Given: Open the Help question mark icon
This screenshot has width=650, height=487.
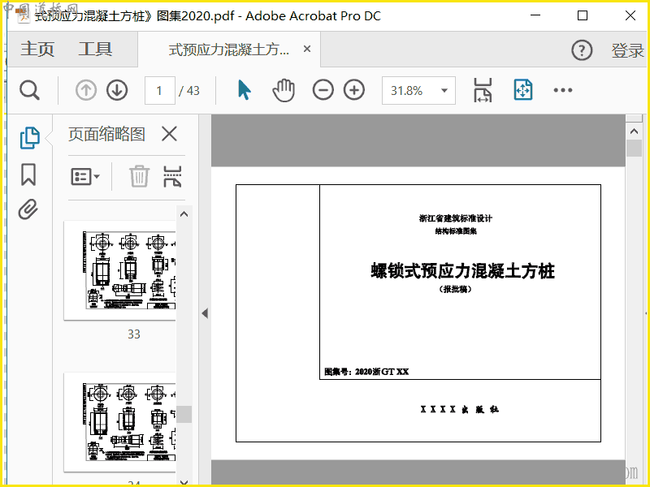Looking at the screenshot, I should click(582, 50).
